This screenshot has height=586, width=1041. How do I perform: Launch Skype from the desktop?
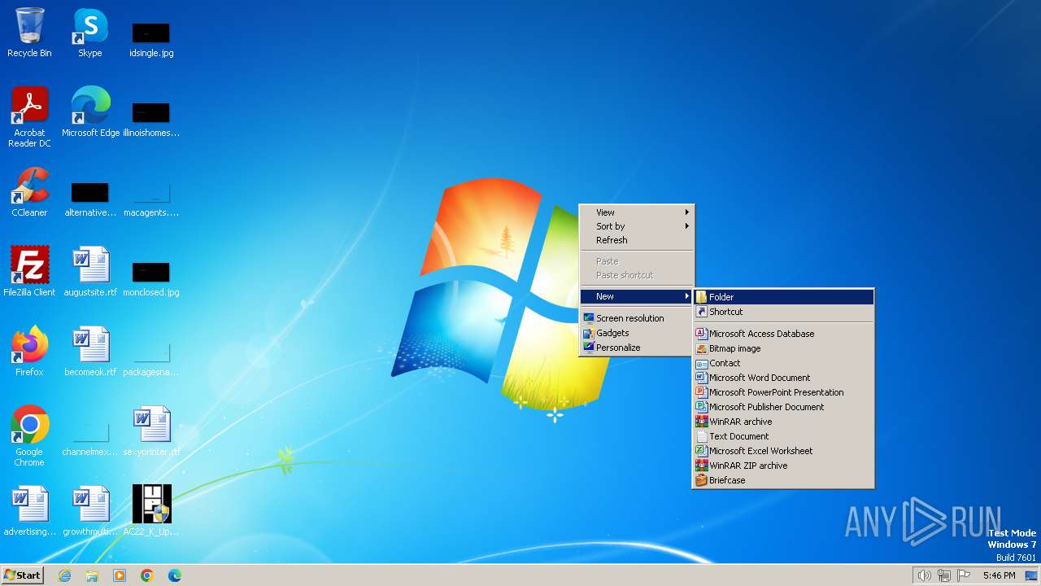[x=90, y=33]
